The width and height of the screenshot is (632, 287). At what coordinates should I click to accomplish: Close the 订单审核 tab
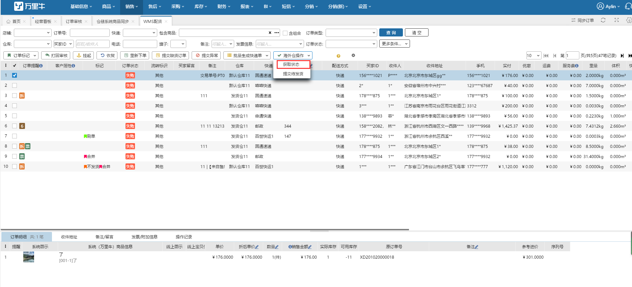pos(86,21)
